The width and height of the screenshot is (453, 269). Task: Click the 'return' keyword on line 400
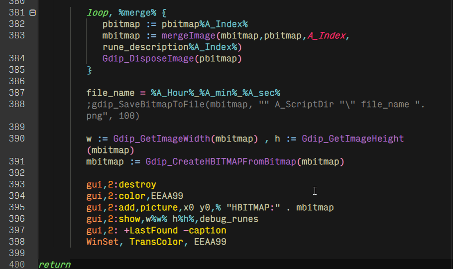54,265
